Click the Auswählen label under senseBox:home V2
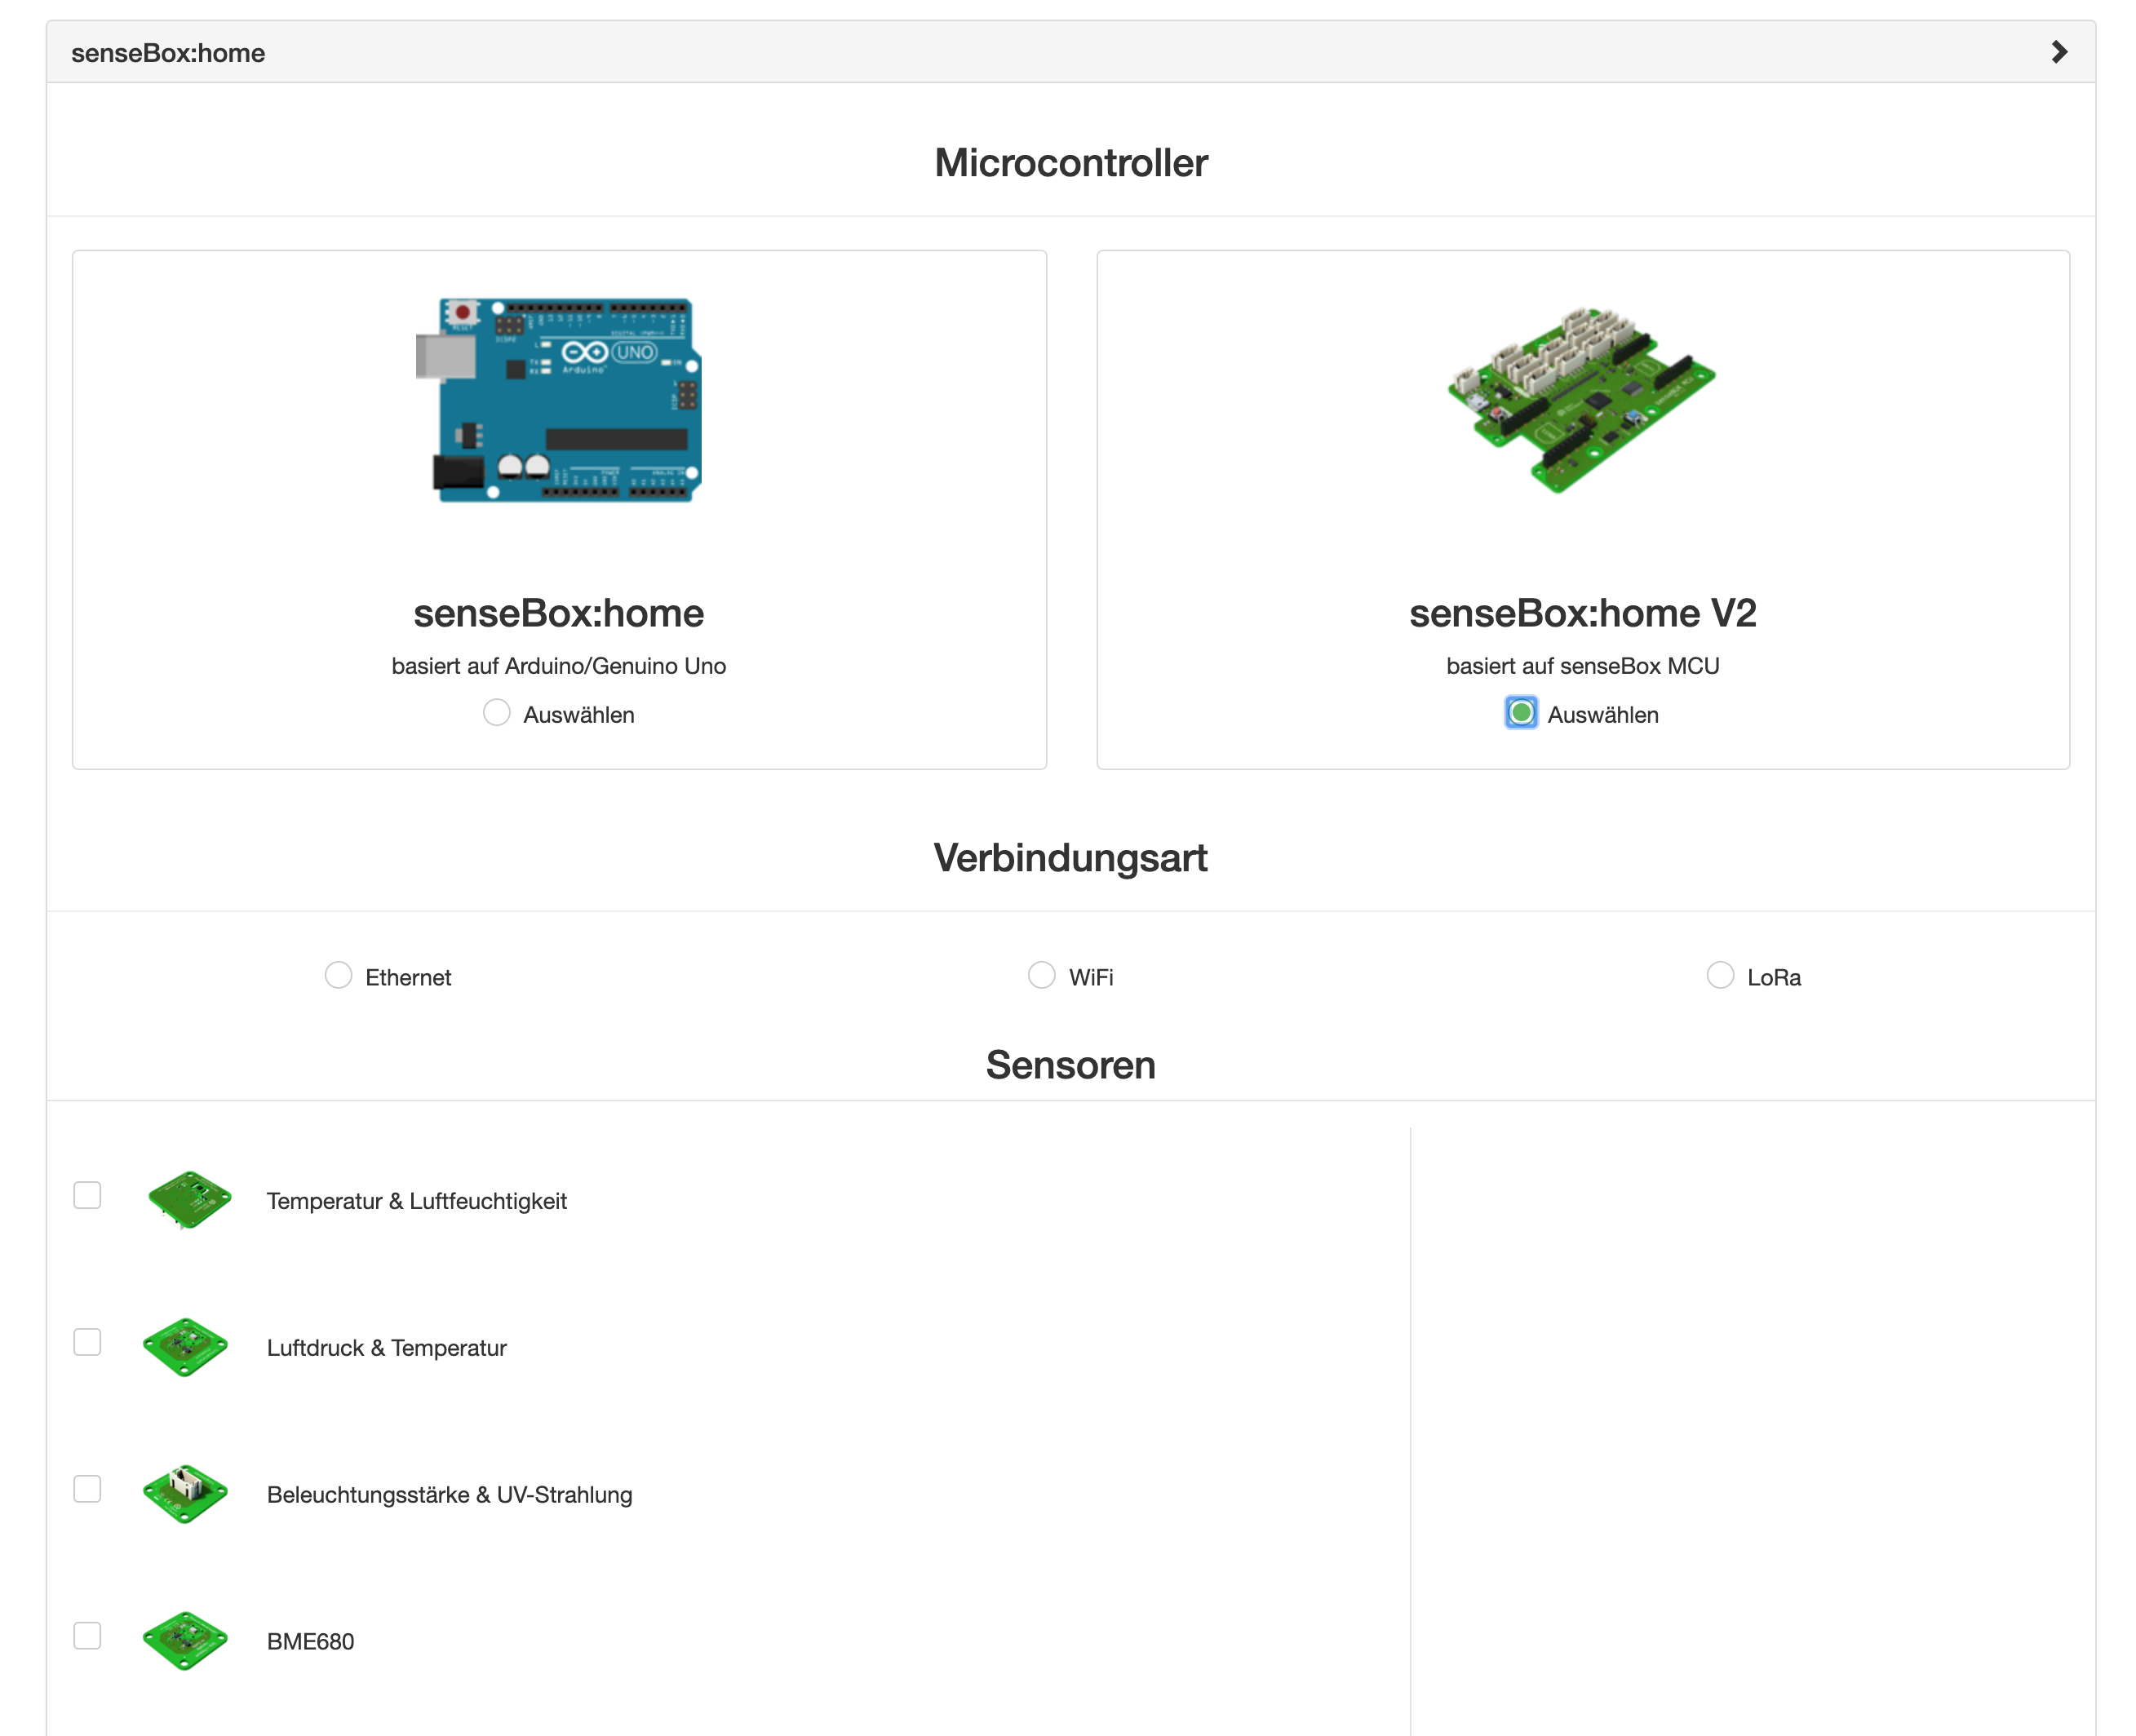The height and width of the screenshot is (1736, 2136). click(x=1602, y=715)
